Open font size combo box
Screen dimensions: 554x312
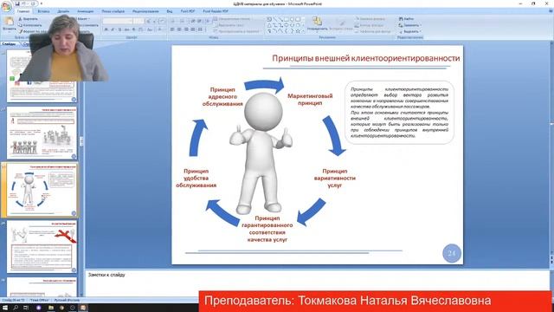[139, 21]
